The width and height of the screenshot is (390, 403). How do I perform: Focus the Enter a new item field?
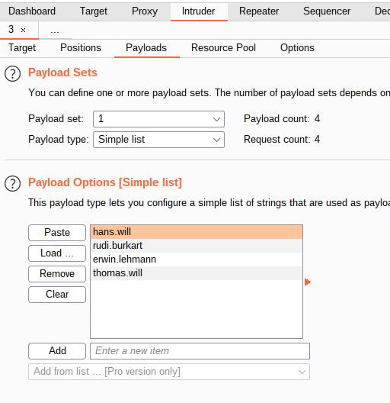[x=200, y=351]
